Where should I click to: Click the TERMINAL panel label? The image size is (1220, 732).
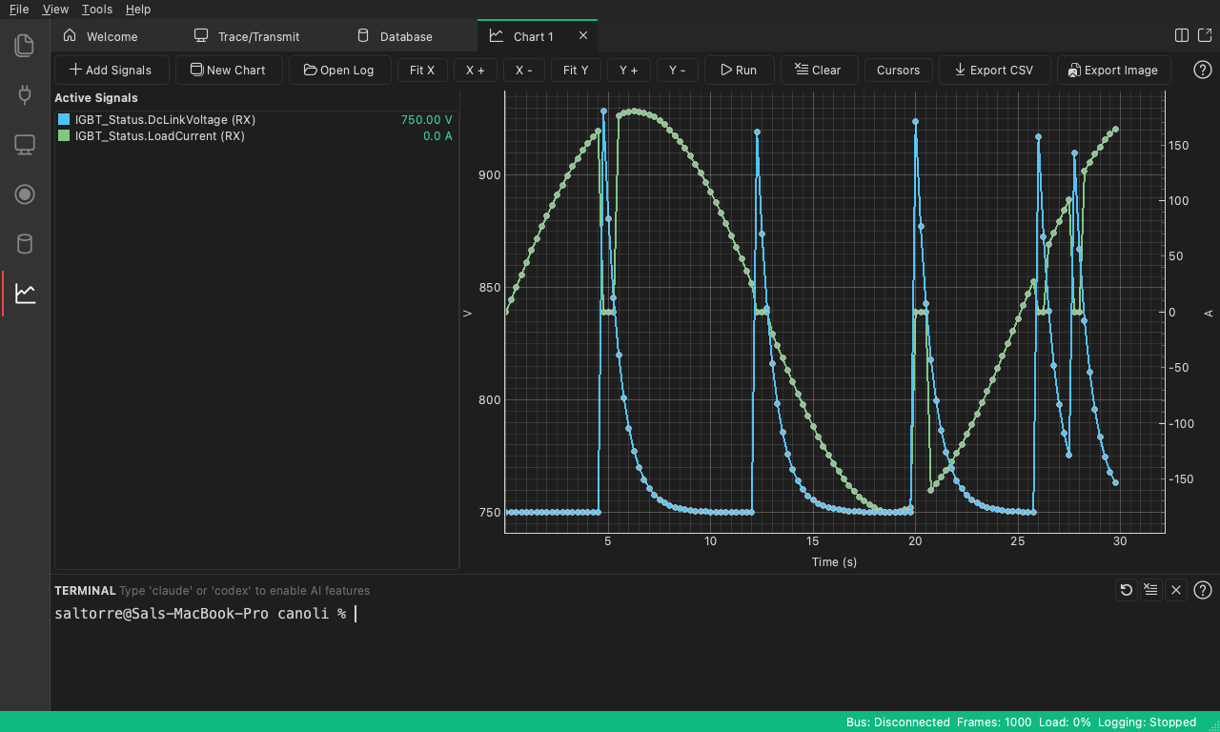[x=85, y=591]
